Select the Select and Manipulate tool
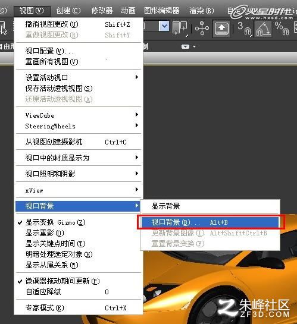Screen dimensions: 297x324 point(202,28)
